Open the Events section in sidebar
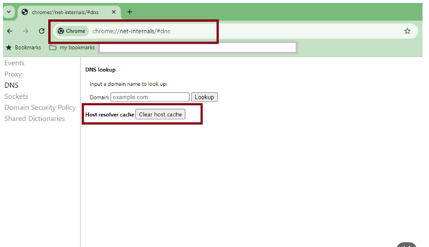 tap(14, 63)
